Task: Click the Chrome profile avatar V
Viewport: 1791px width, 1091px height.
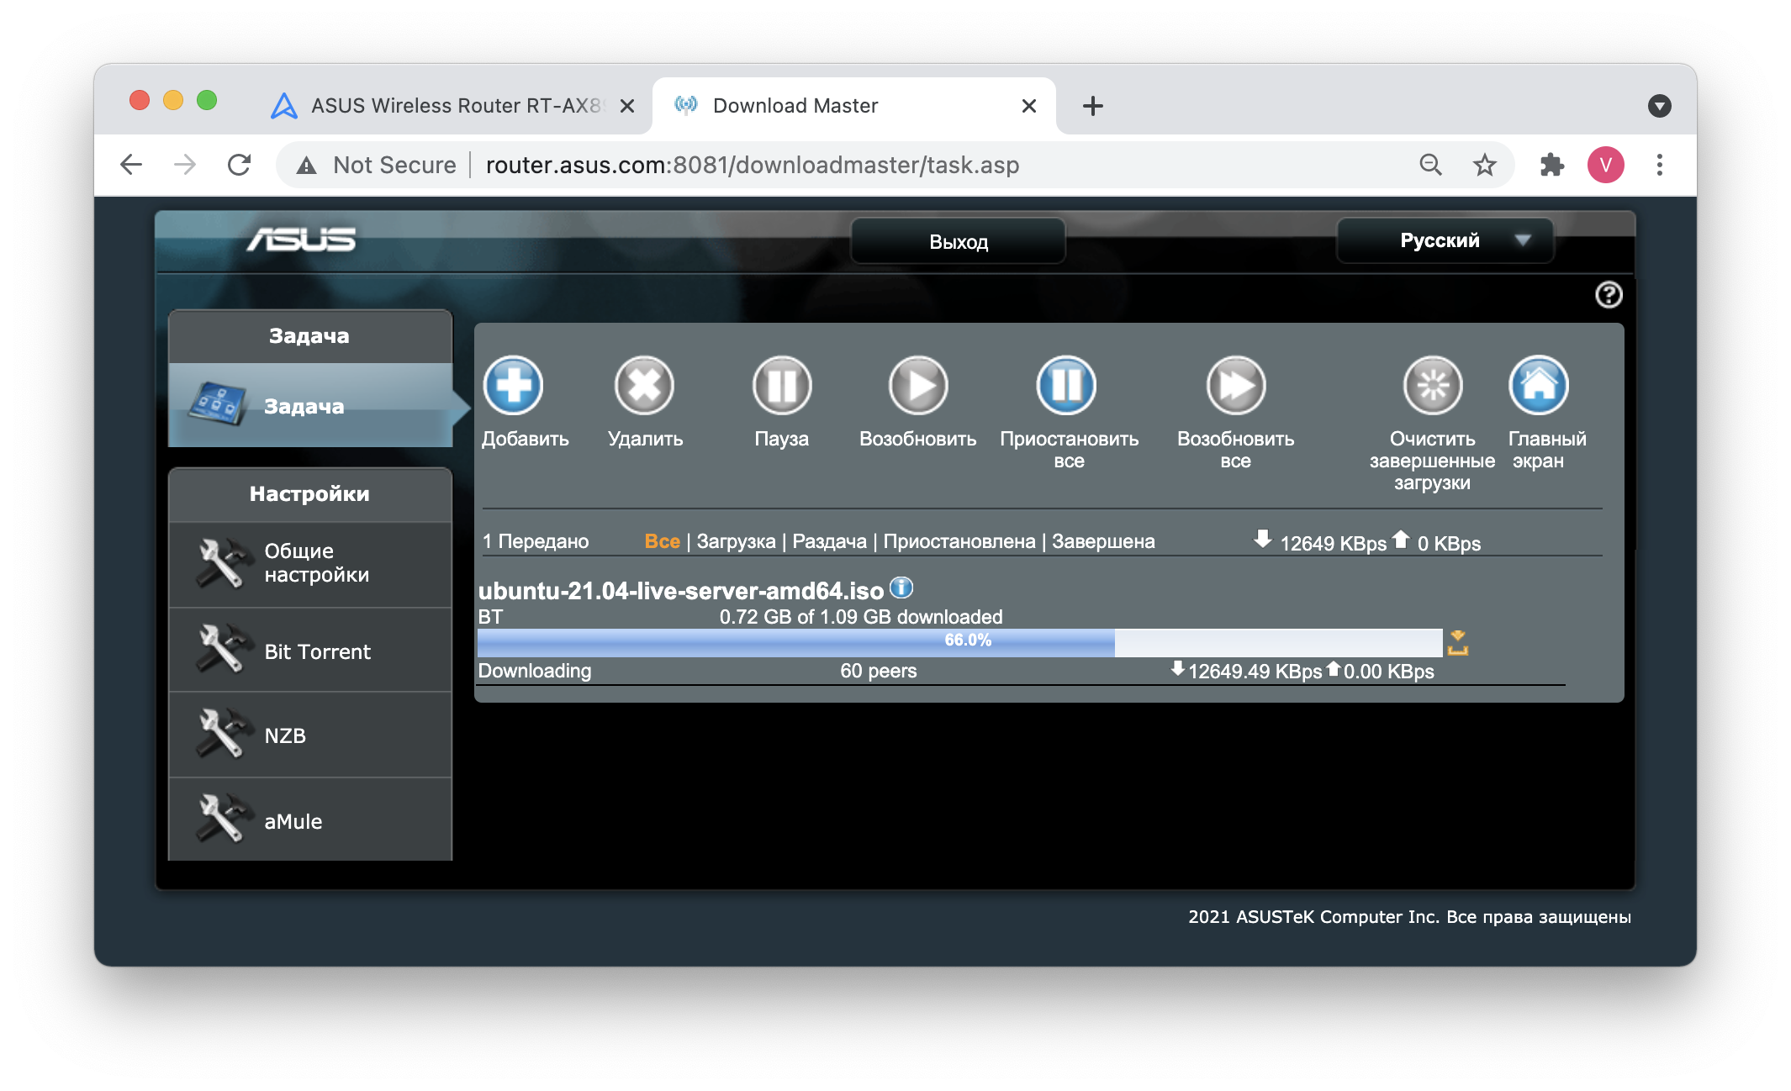Action: (x=1606, y=165)
